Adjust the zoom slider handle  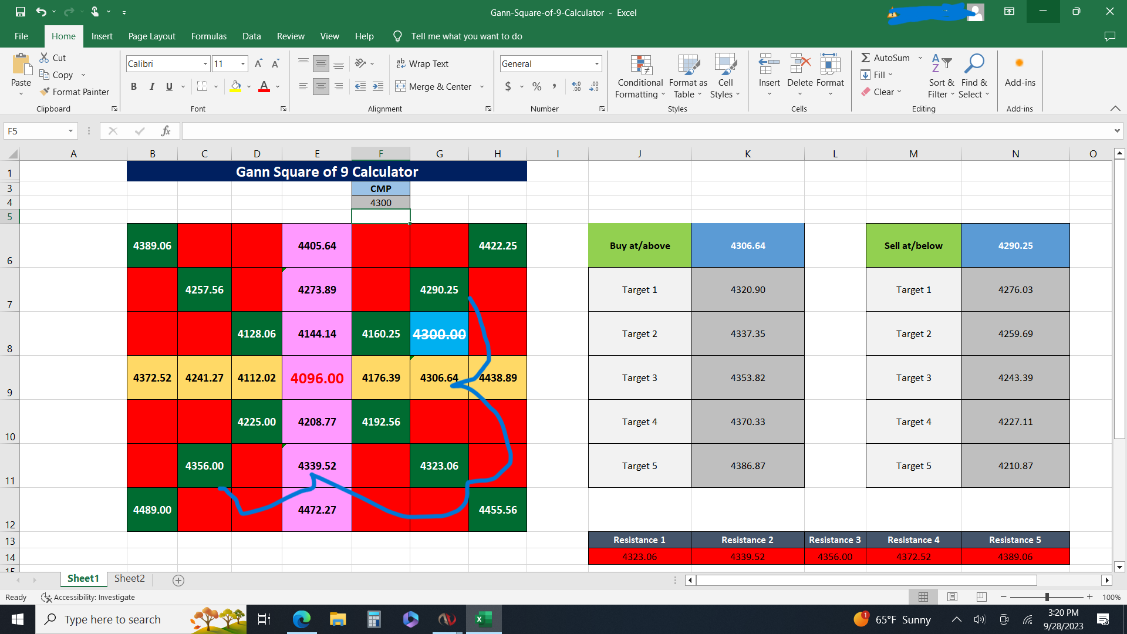(x=1047, y=597)
